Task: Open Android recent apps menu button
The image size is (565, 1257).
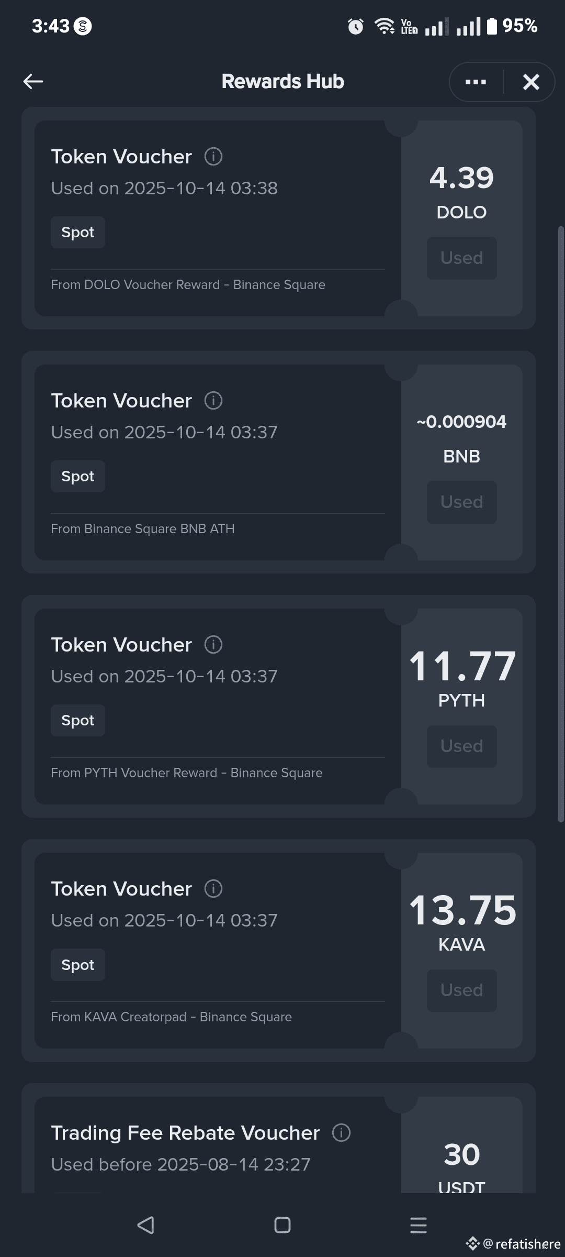Action: pos(419,1225)
